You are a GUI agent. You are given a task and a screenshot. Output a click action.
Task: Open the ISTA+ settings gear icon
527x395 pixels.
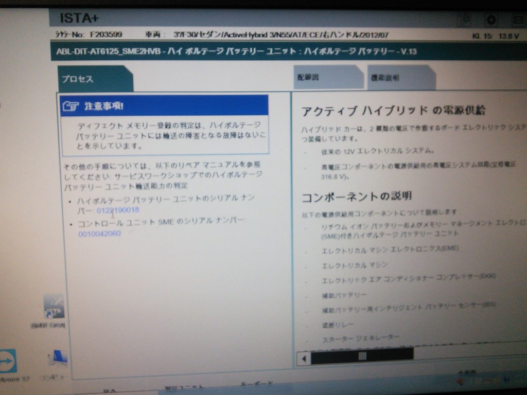click(491, 20)
